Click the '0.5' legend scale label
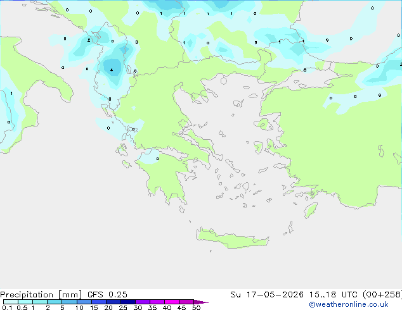The height and width of the screenshot is (310, 402). click(22, 307)
